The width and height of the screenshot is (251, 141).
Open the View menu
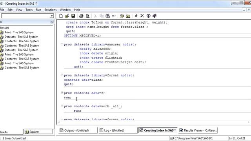[19, 10]
